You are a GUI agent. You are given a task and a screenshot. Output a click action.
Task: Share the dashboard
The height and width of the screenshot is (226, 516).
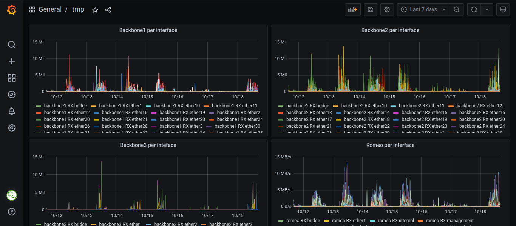coord(108,9)
